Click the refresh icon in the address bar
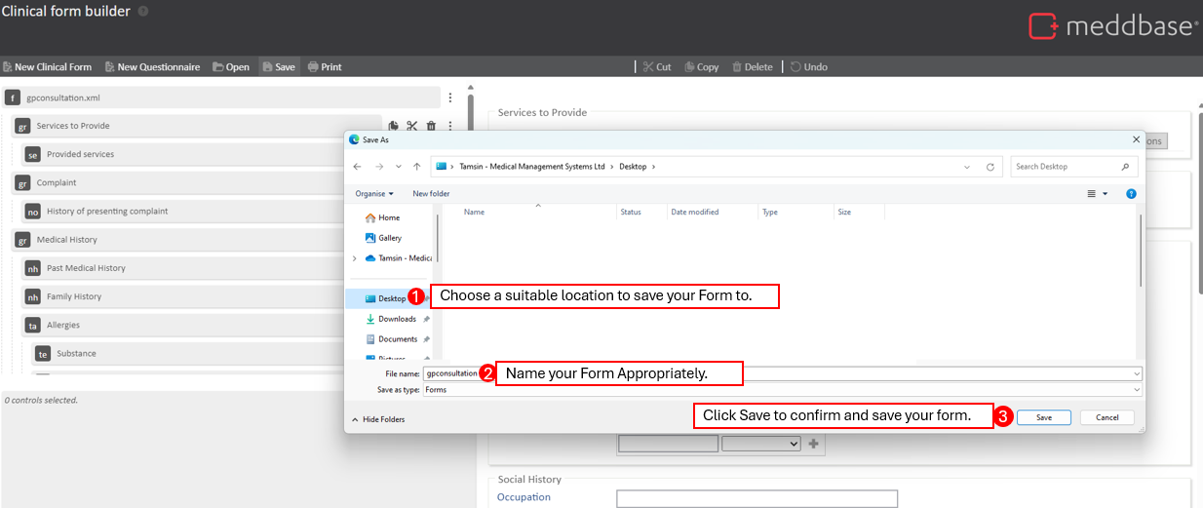Image resolution: width=1203 pixels, height=508 pixels. (x=990, y=167)
